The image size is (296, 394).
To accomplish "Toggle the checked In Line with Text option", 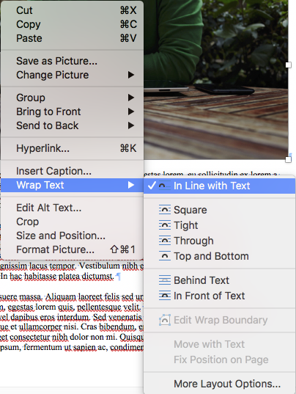I will pyautogui.click(x=219, y=186).
